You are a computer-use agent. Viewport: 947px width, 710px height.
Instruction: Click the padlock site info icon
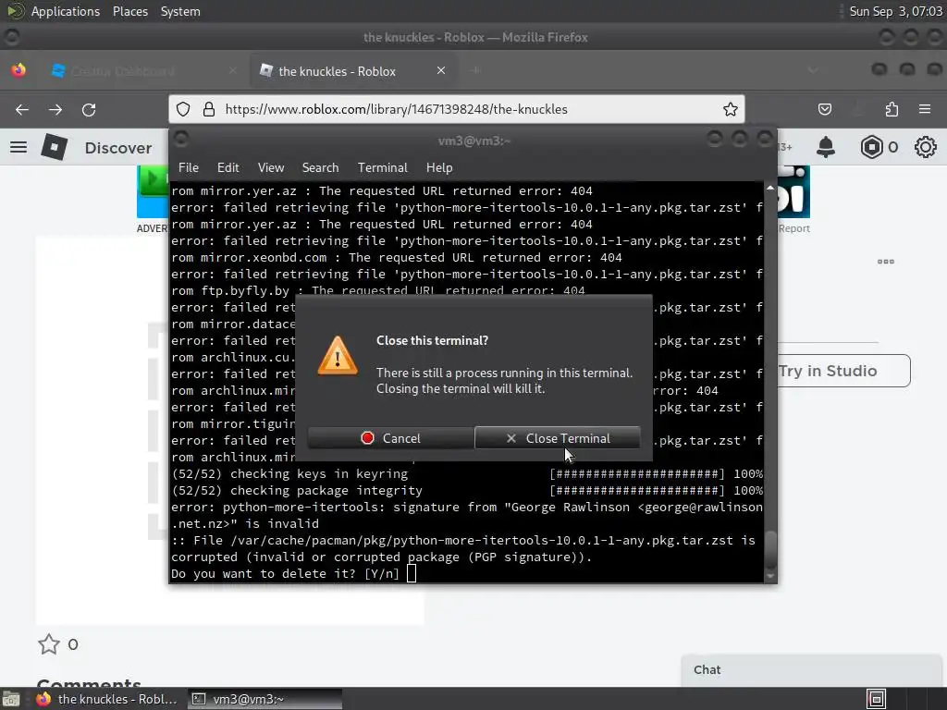coord(208,109)
